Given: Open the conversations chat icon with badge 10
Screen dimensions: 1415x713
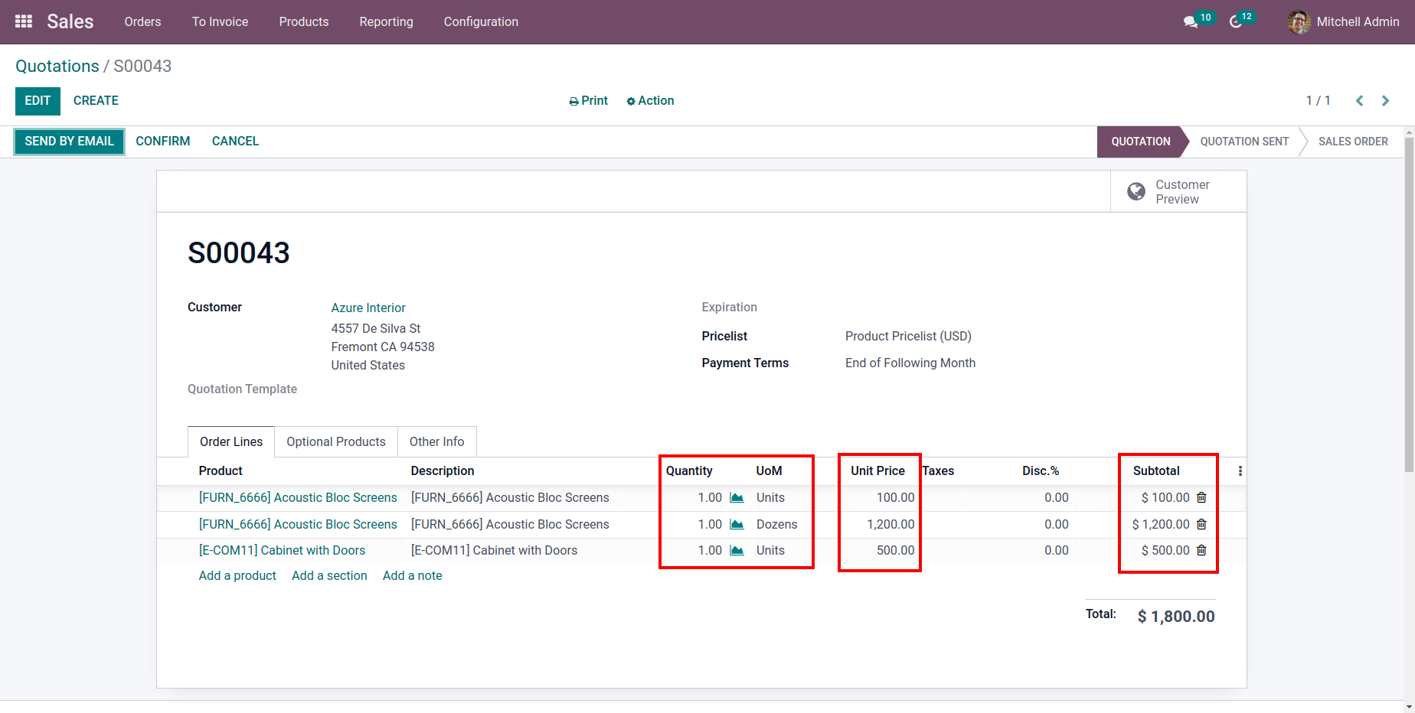Looking at the screenshot, I should pyautogui.click(x=1191, y=22).
